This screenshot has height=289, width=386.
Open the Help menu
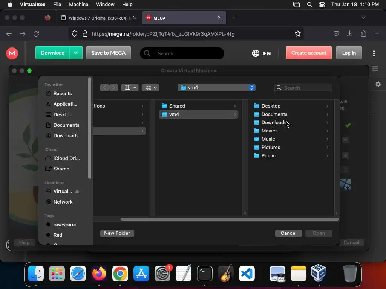[x=127, y=5]
